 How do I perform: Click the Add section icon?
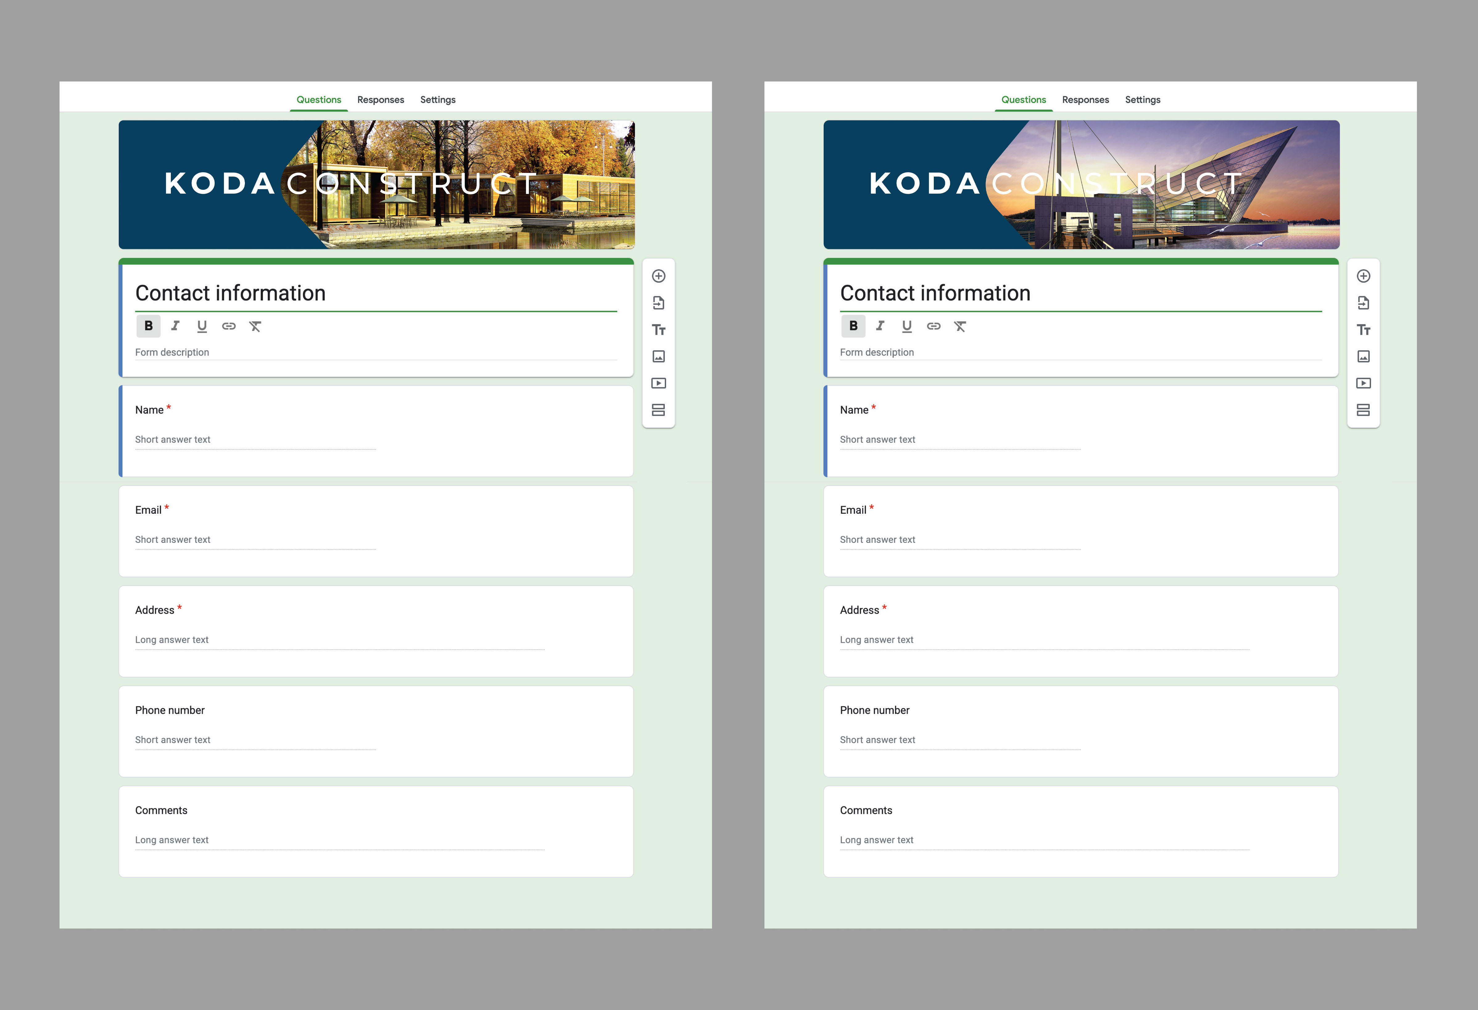(659, 410)
